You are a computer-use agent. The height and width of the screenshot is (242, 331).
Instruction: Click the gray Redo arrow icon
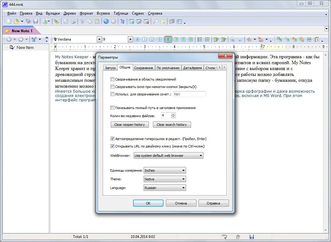click(x=114, y=21)
